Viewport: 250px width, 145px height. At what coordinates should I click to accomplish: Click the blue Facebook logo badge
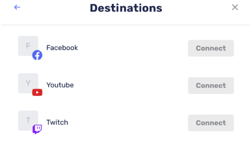[37, 55]
